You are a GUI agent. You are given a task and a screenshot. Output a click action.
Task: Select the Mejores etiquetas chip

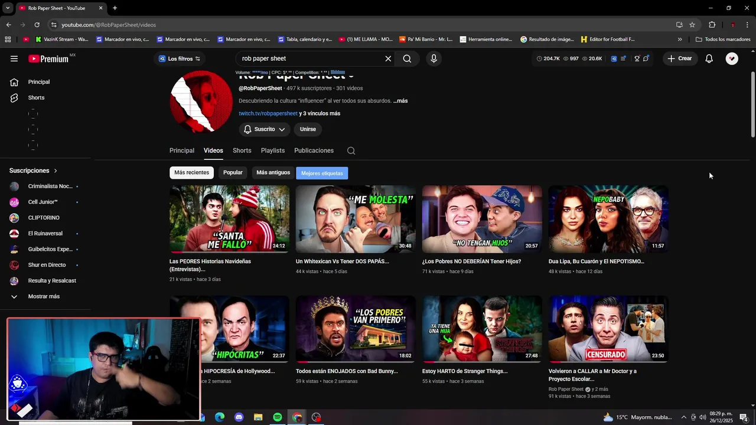(322, 173)
